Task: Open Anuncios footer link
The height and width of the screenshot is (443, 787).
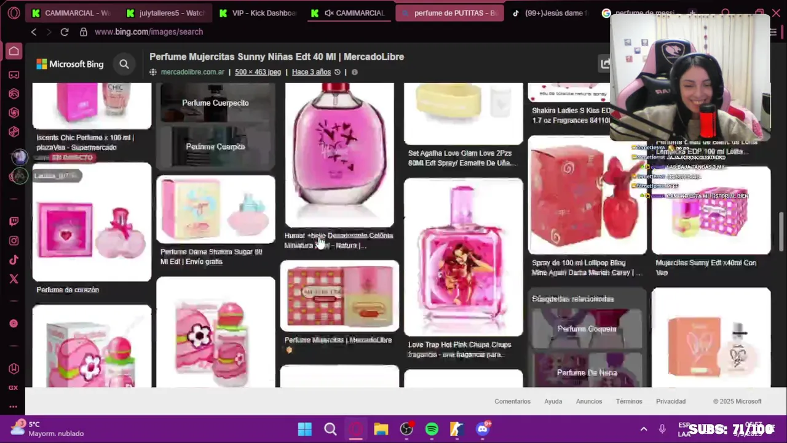Action: (589, 401)
